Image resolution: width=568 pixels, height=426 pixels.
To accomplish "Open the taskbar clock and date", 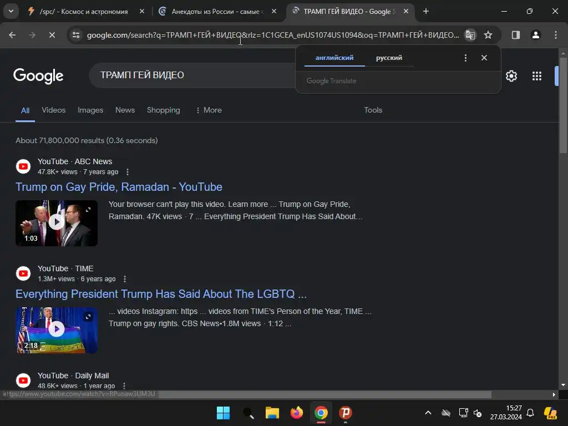I will (506, 413).
